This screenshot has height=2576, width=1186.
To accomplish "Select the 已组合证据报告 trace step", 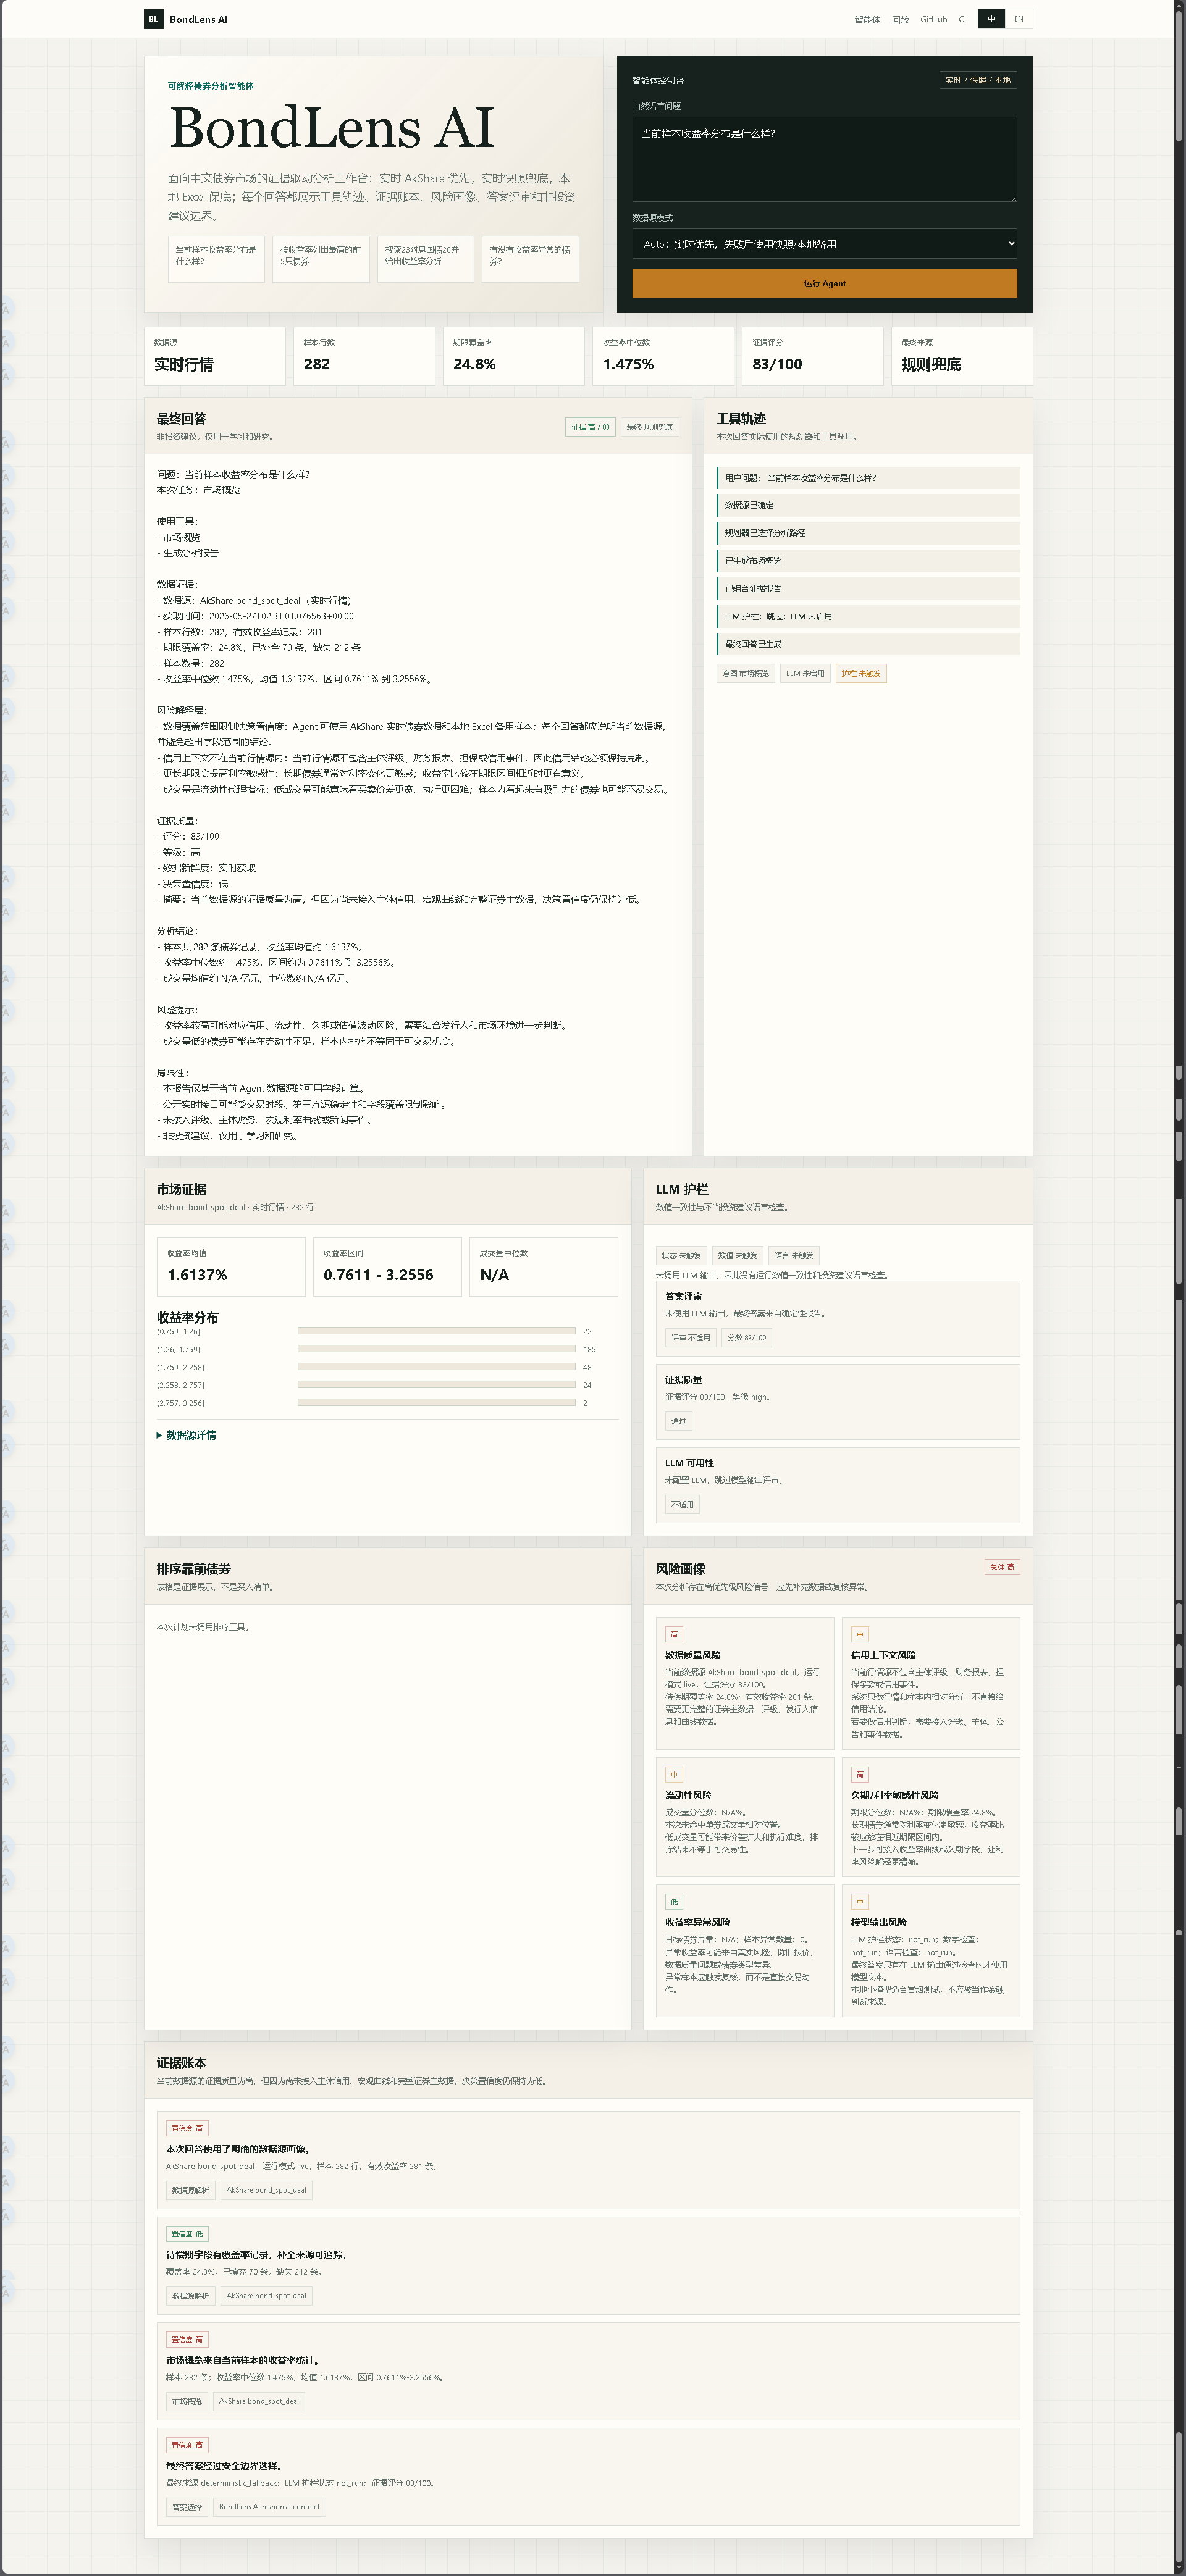I will point(868,588).
